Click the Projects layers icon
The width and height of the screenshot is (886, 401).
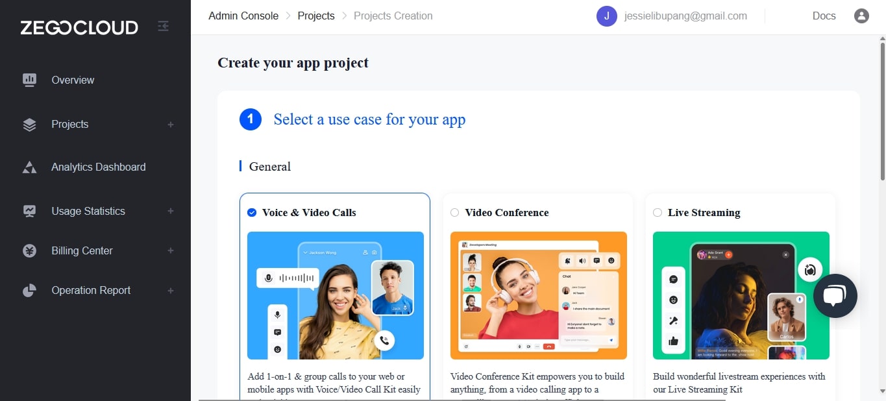(x=29, y=125)
